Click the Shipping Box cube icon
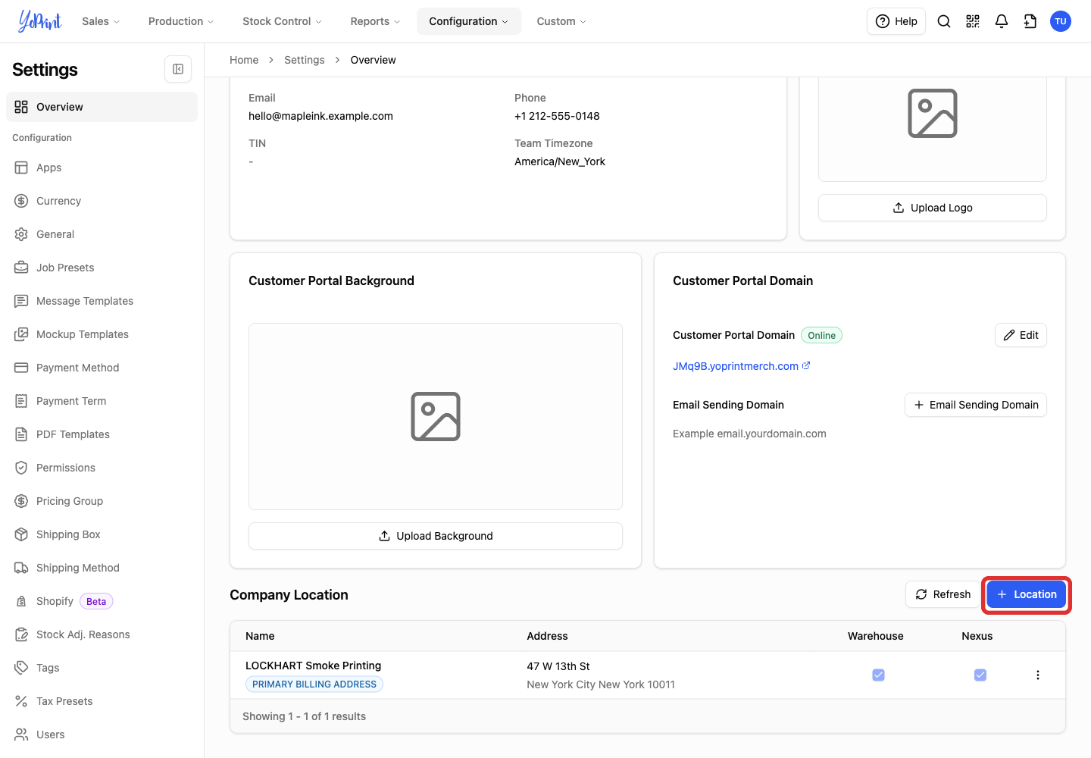This screenshot has height=758, width=1091. (x=21, y=534)
